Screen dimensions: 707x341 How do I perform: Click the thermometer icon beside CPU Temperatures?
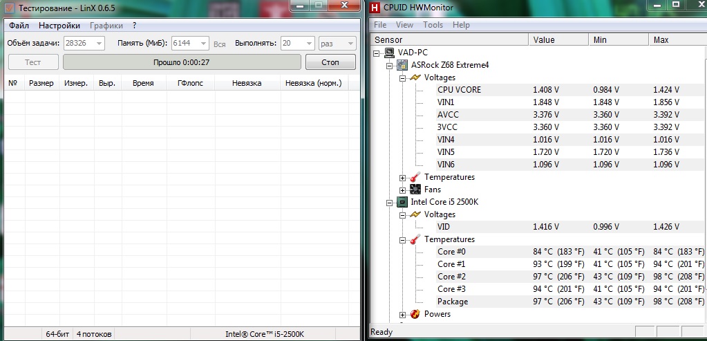[x=415, y=239]
